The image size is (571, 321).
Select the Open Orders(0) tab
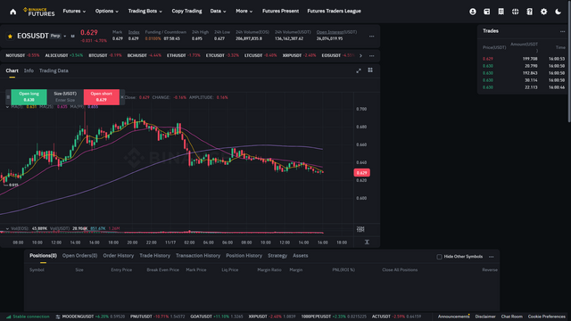pos(79,256)
